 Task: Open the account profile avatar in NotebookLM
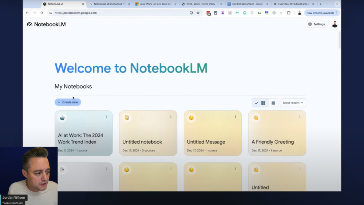point(335,24)
